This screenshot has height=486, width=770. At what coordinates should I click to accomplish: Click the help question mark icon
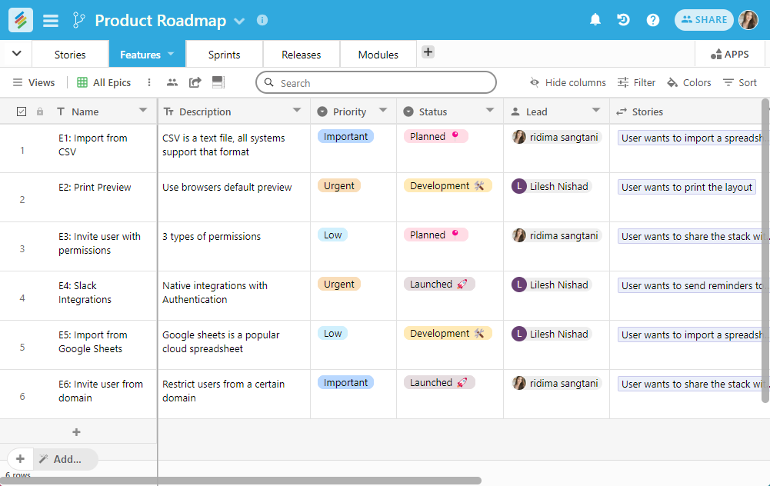point(652,20)
